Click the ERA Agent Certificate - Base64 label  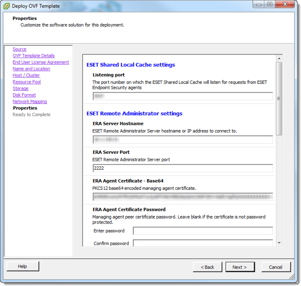coord(128,181)
